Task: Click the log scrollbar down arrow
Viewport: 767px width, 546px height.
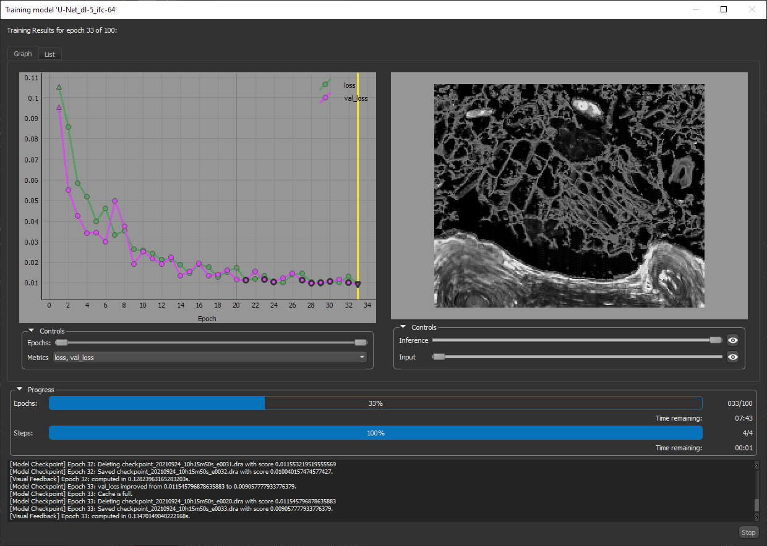Action: click(x=756, y=517)
